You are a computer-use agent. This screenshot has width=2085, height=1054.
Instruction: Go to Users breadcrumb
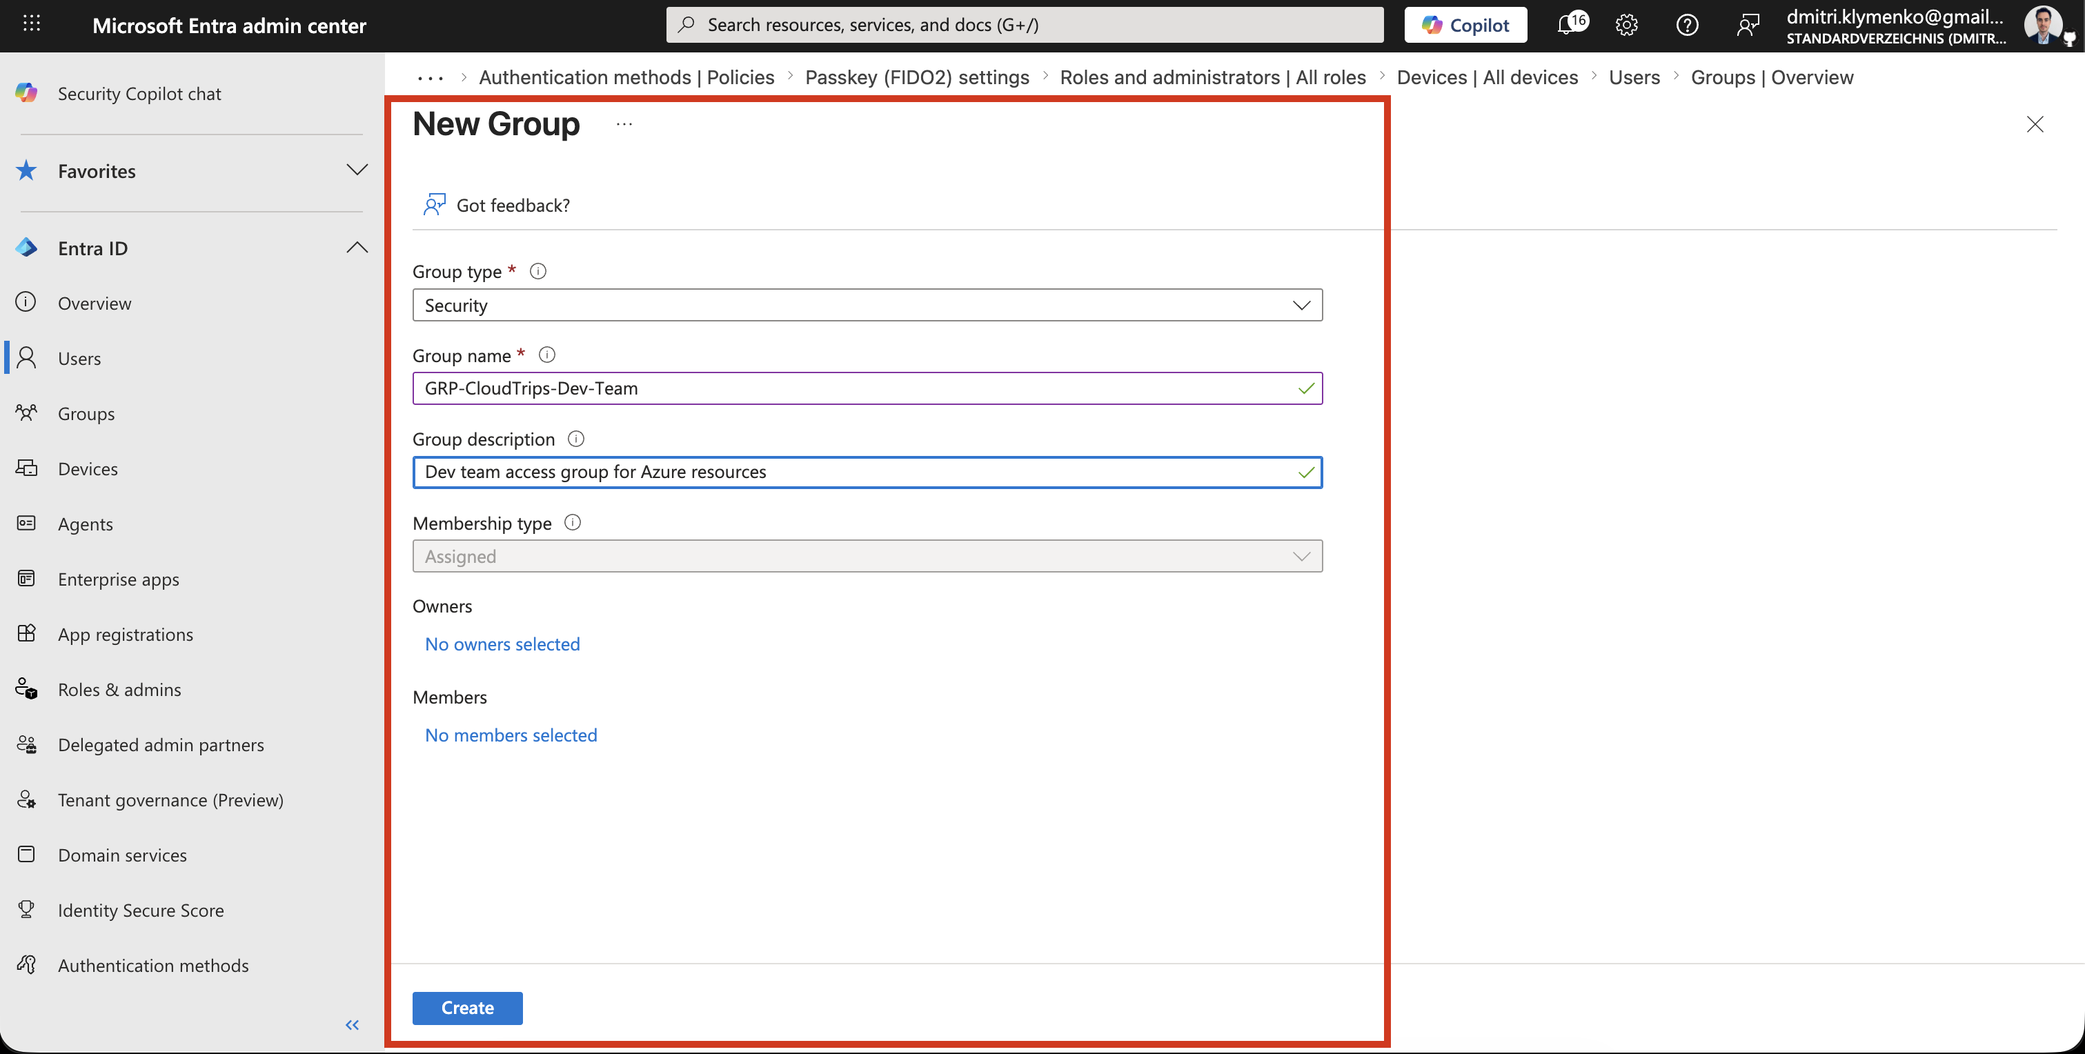[x=1633, y=78]
